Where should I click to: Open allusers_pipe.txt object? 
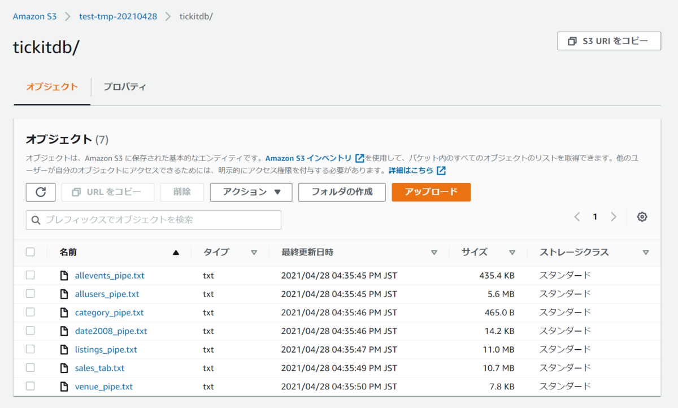(107, 294)
